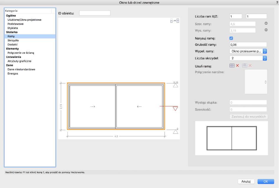Select the Ulubione/Okna projektowe category
279x188 pixels.
(24, 20)
